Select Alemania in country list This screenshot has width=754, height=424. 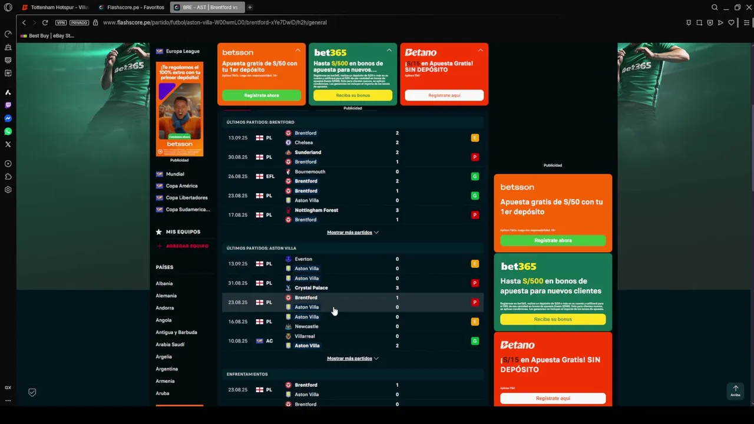[166, 296]
